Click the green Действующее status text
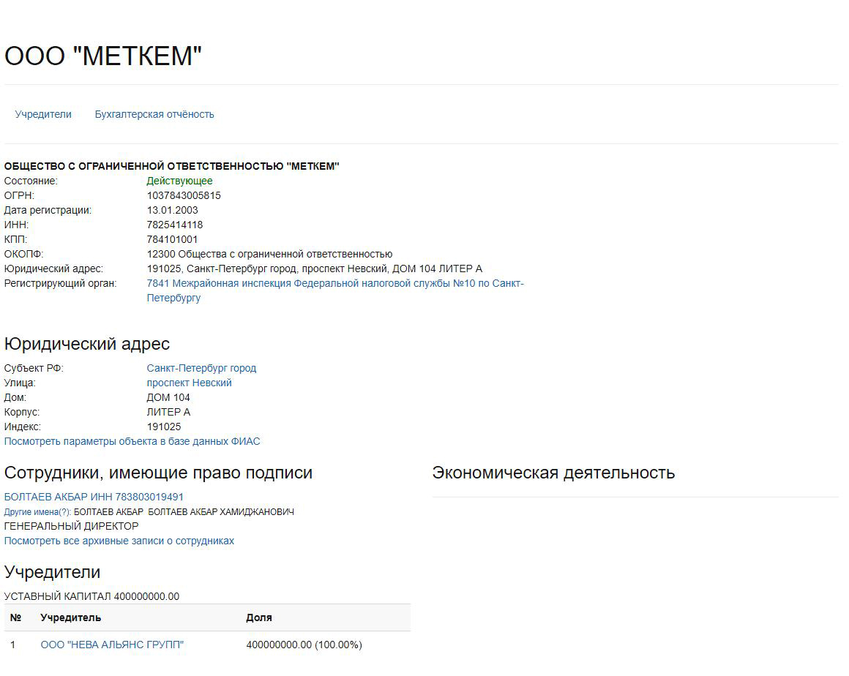Viewport: 849px width, 676px height. tap(179, 181)
